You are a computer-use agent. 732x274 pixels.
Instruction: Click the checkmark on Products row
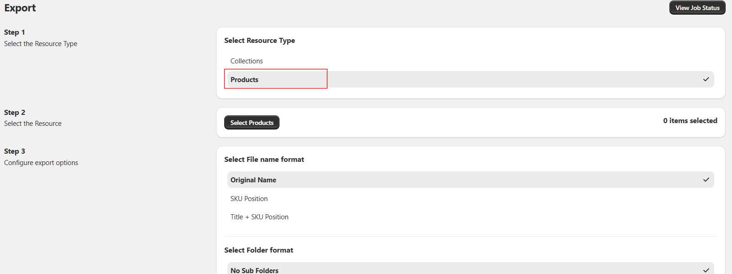click(x=706, y=79)
